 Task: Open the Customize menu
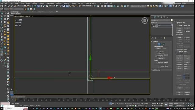point(66,3)
